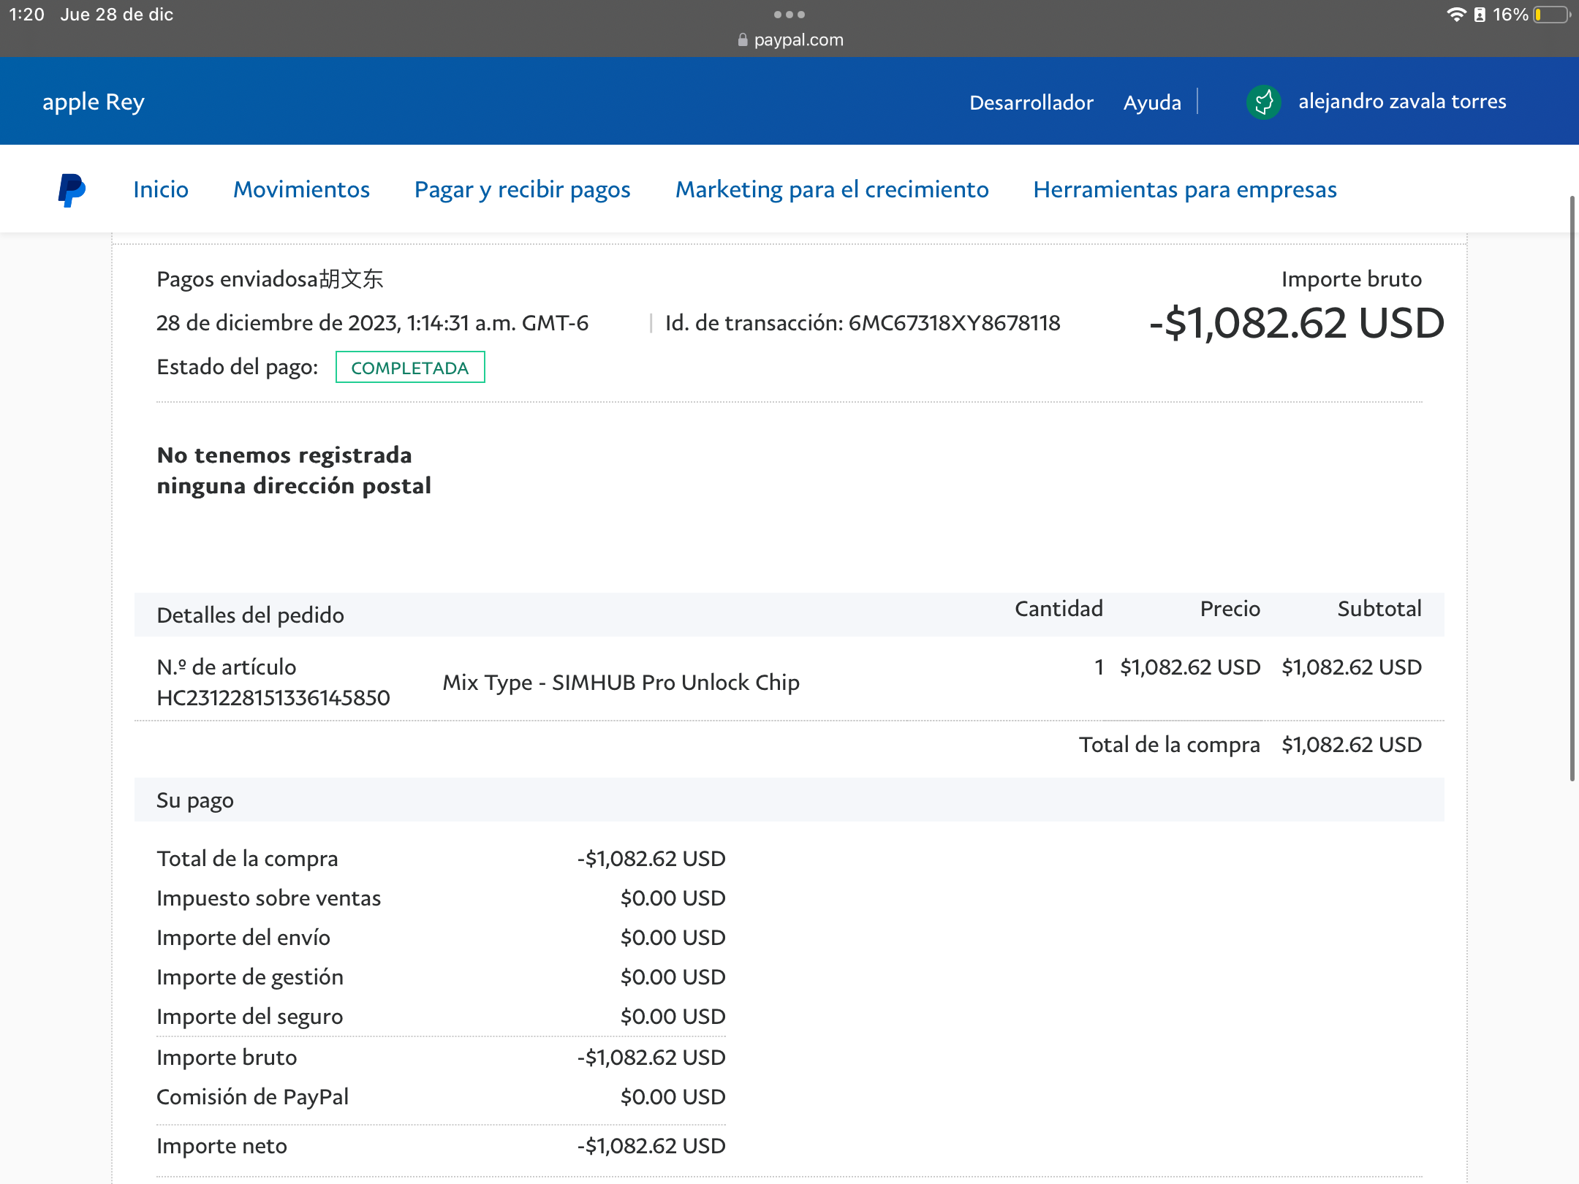Image resolution: width=1579 pixels, height=1184 pixels.
Task: Click the Importe neto row label
Action: click(221, 1146)
